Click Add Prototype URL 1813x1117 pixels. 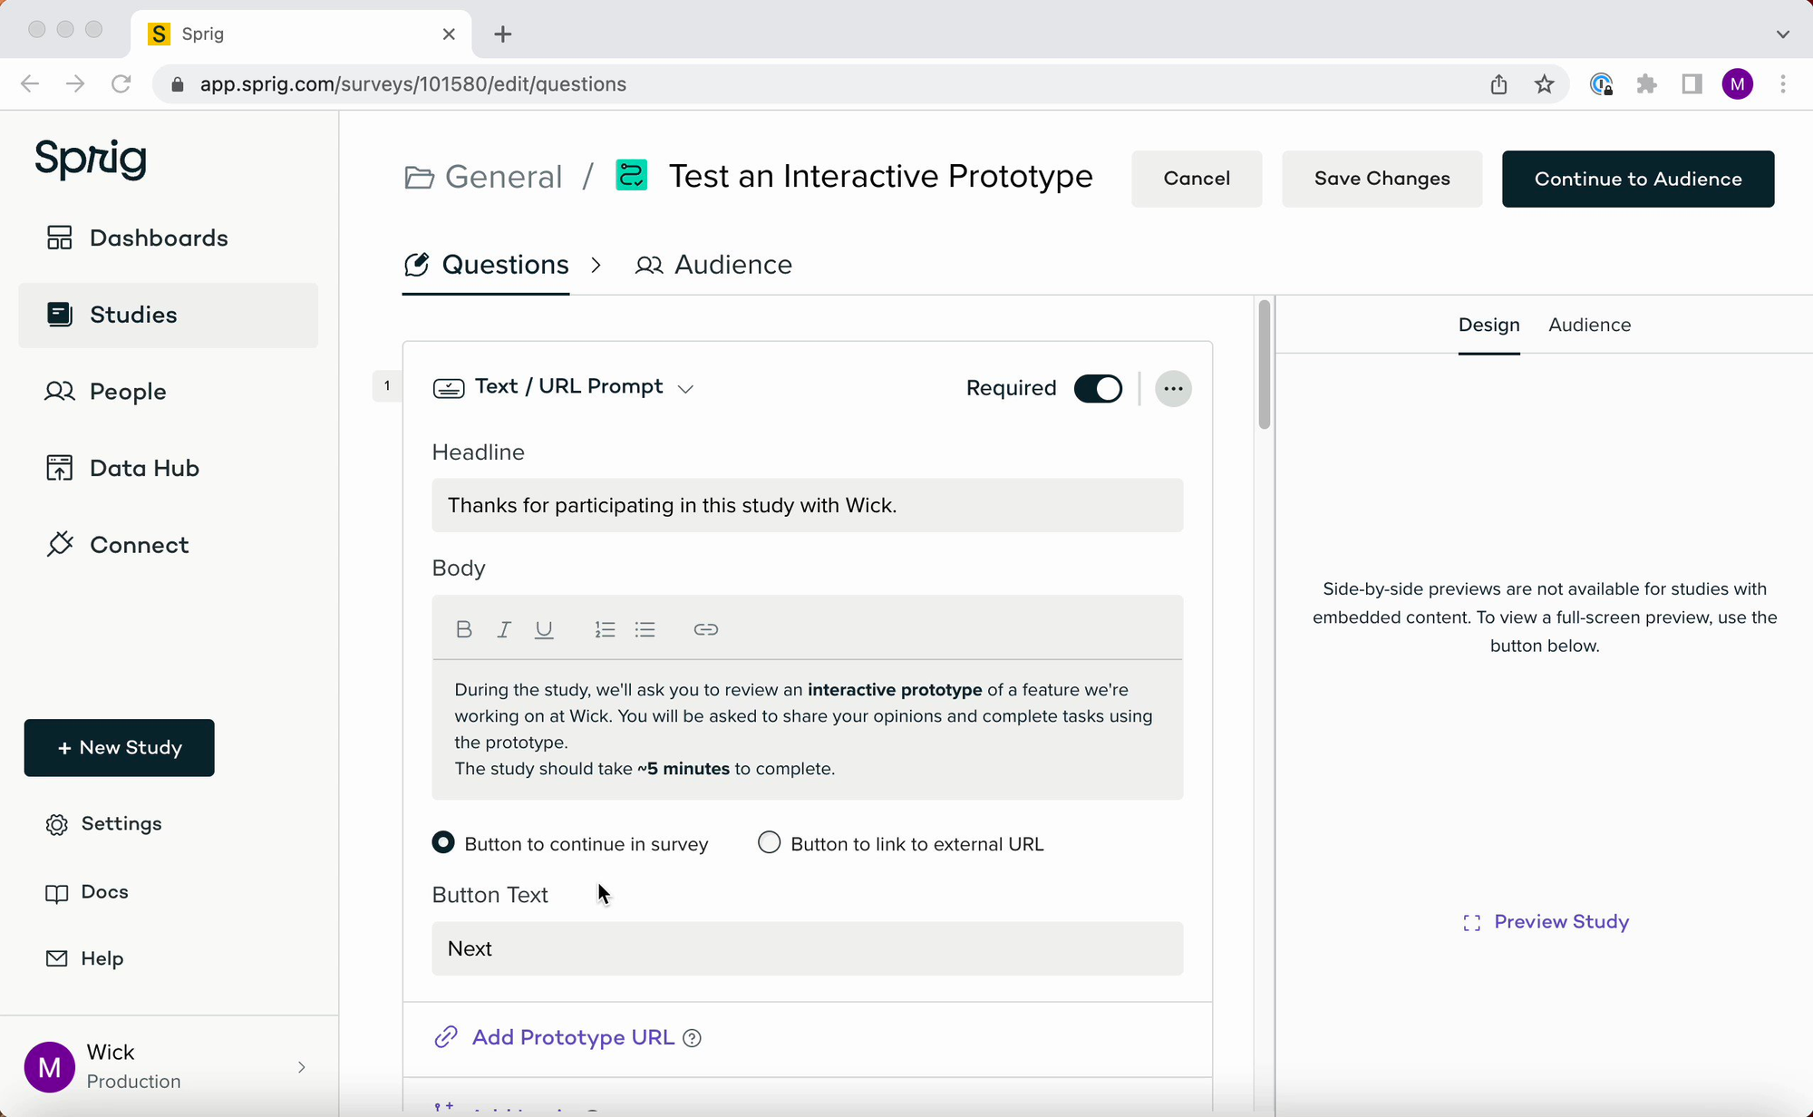[x=573, y=1037]
